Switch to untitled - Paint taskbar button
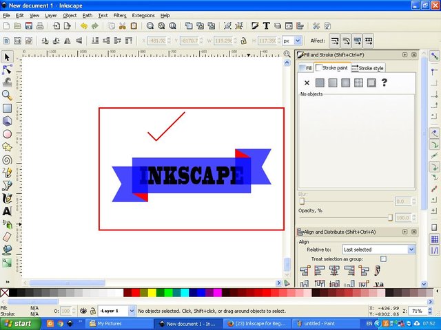The image size is (441, 330). coord(326,324)
